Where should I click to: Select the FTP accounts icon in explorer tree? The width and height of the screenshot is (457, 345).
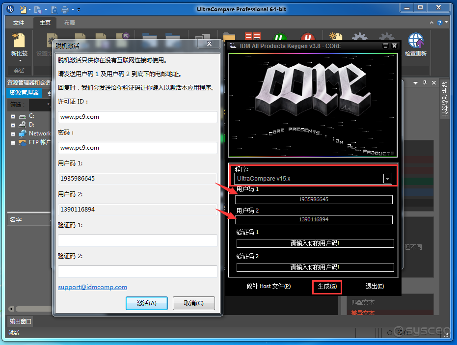tap(23, 142)
